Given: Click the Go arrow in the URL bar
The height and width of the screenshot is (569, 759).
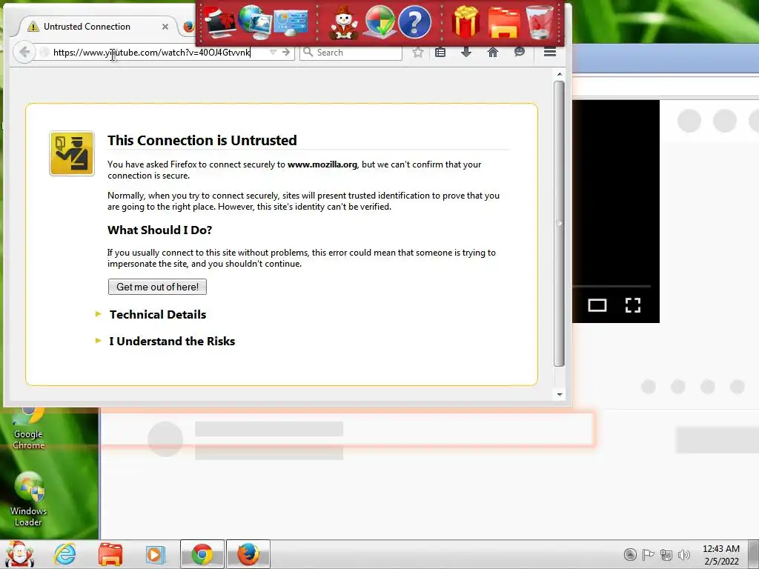Looking at the screenshot, I should [x=286, y=53].
